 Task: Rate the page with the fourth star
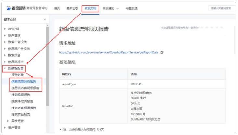pyautogui.click(x=217, y=28)
